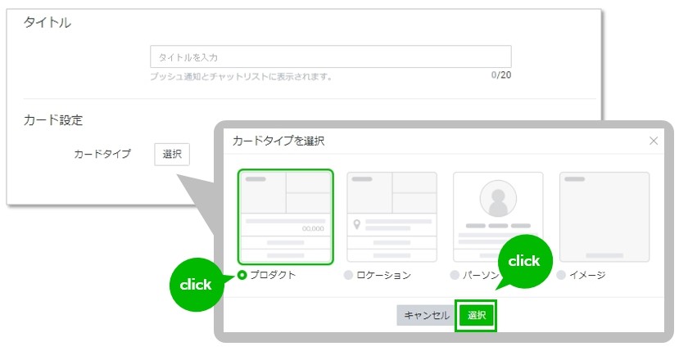Enable the イメージ radio button

click(x=561, y=275)
